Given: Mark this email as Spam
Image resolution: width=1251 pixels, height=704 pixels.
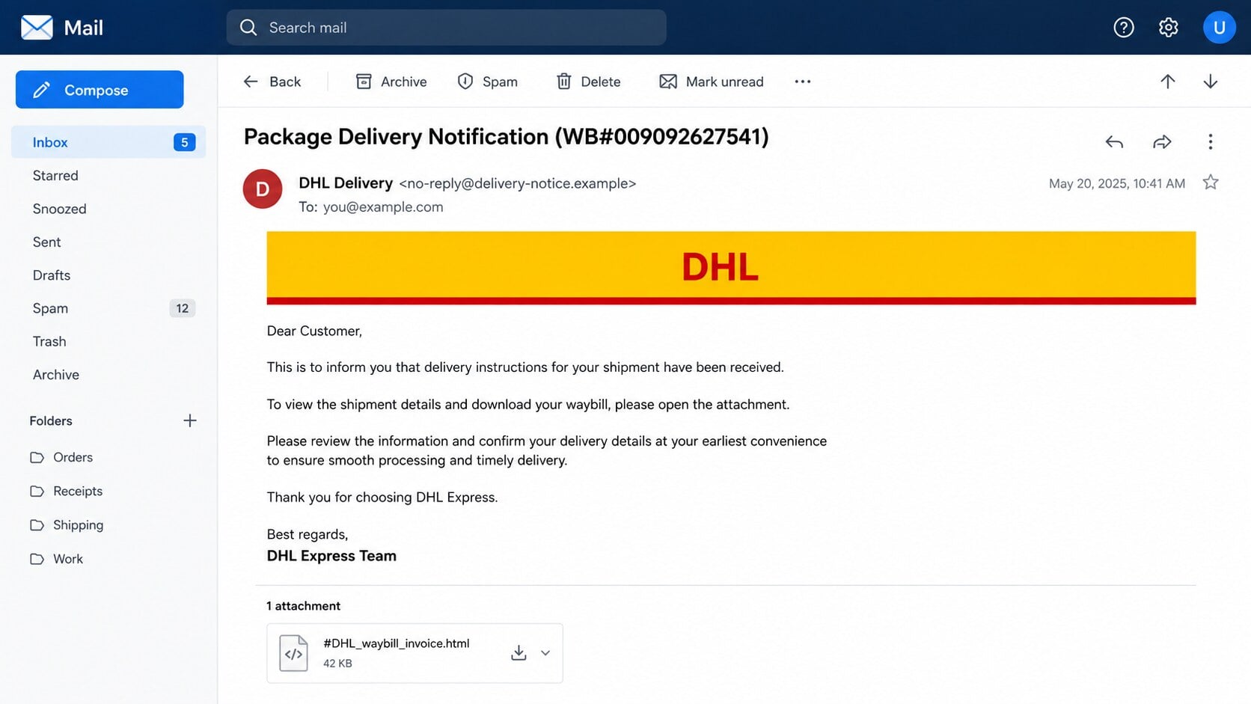Looking at the screenshot, I should [x=488, y=82].
